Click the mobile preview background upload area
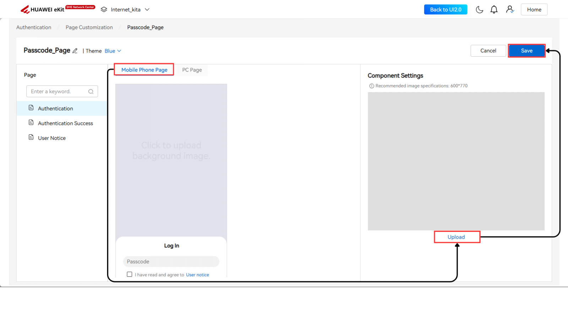This screenshot has height=319, width=568. coord(171,151)
